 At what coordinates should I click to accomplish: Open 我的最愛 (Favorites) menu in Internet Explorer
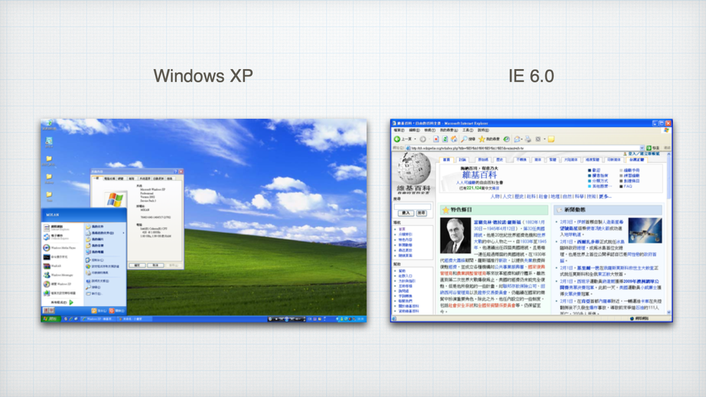click(449, 130)
